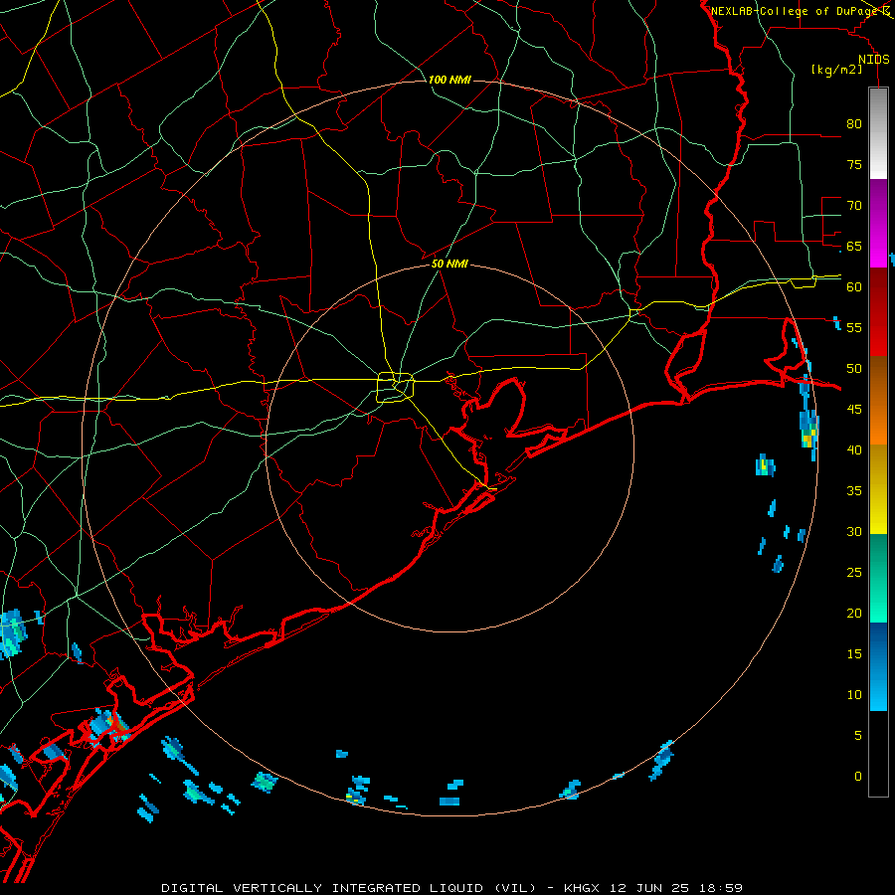Click the DIGITAL VERTICALLY INTEGRATED LIQUID (VIL) title
The width and height of the screenshot is (895, 895).
[349, 888]
